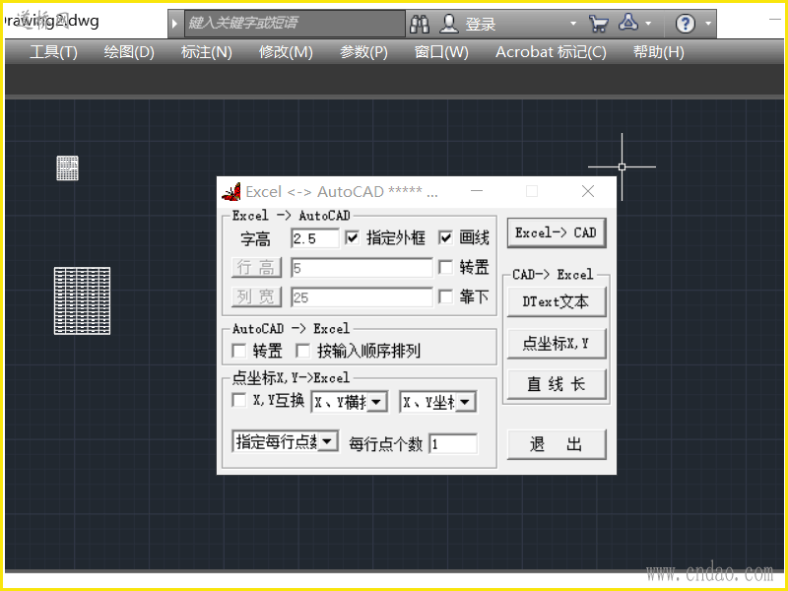
Task: Click the user login icon
Action: point(449,24)
